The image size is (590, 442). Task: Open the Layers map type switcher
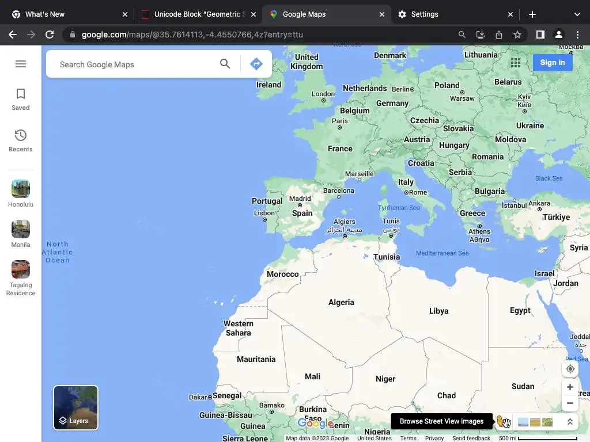pos(75,408)
